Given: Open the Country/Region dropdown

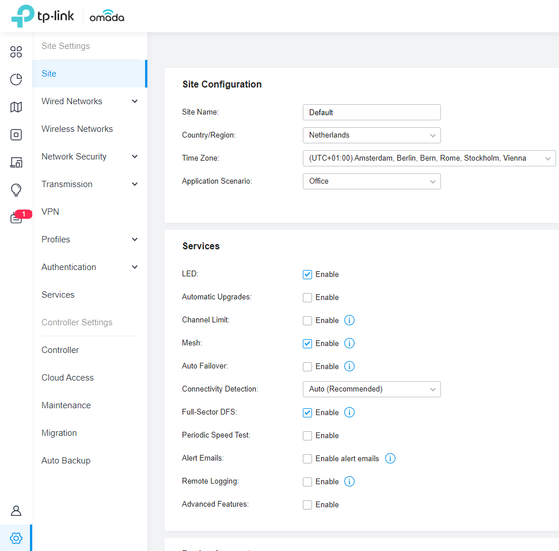Looking at the screenshot, I should coord(371,135).
